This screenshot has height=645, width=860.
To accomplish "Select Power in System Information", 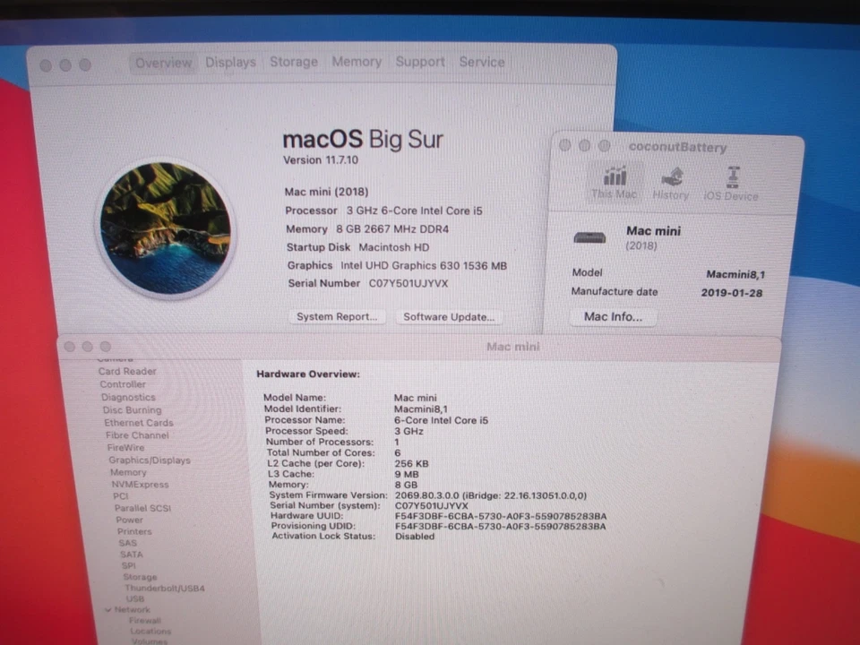I will pos(129,520).
